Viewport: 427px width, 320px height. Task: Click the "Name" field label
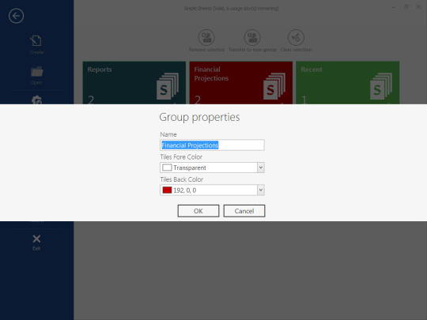pos(168,134)
